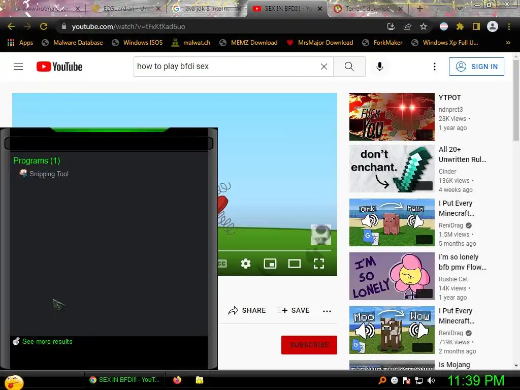
Task: Open the 'don't enchant' video thumbnail
Action: (392, 169)
